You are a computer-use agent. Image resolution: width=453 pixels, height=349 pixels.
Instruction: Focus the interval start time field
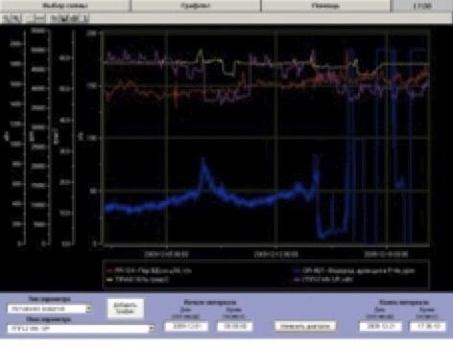point(235,326)
